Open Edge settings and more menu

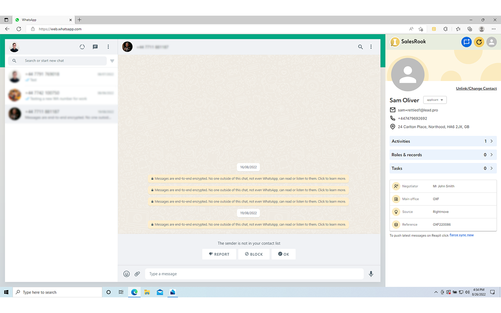[x=494, y=29]
